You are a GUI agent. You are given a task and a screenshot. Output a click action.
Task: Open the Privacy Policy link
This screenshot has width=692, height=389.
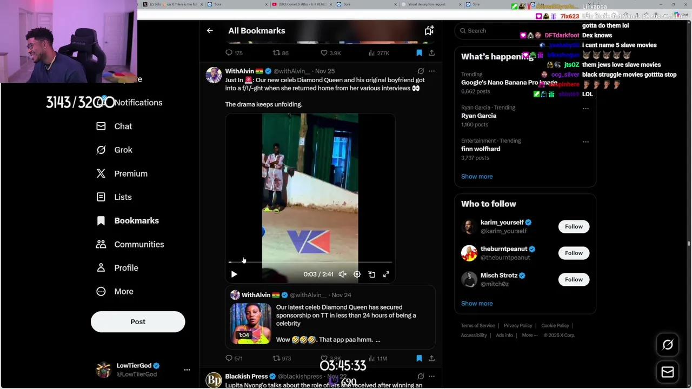[518, 326]
